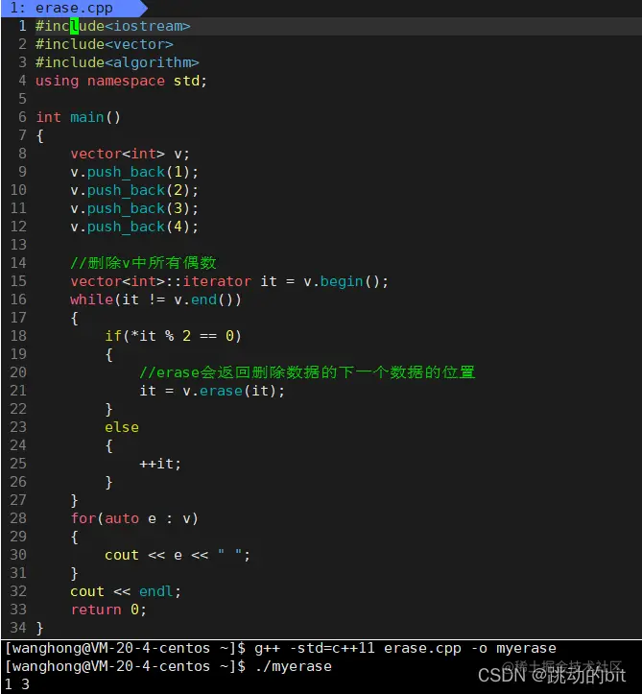
Task: Click 'vector<int> v;' declaration
Action: [x=131, y=154]
